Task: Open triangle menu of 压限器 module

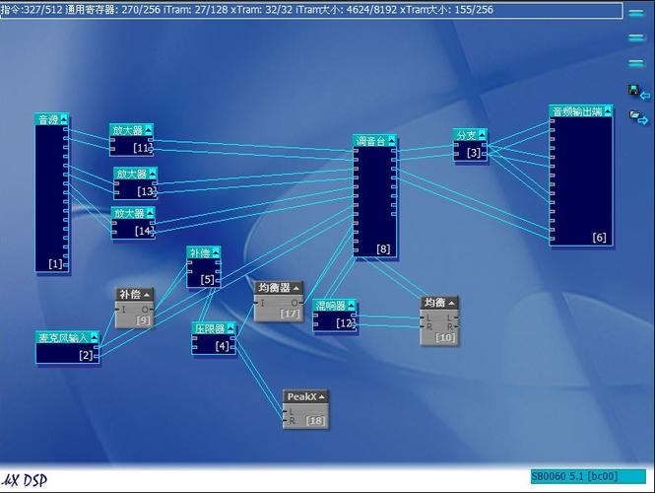Action: coord(230,328)
